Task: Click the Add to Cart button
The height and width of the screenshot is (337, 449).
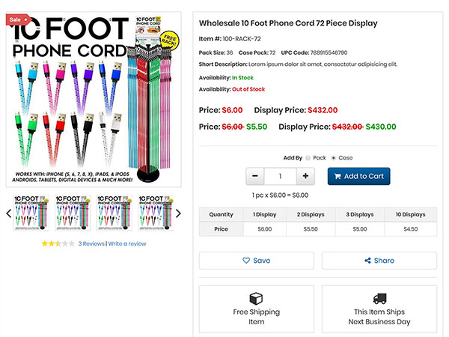Action: (x=358, y=176)
